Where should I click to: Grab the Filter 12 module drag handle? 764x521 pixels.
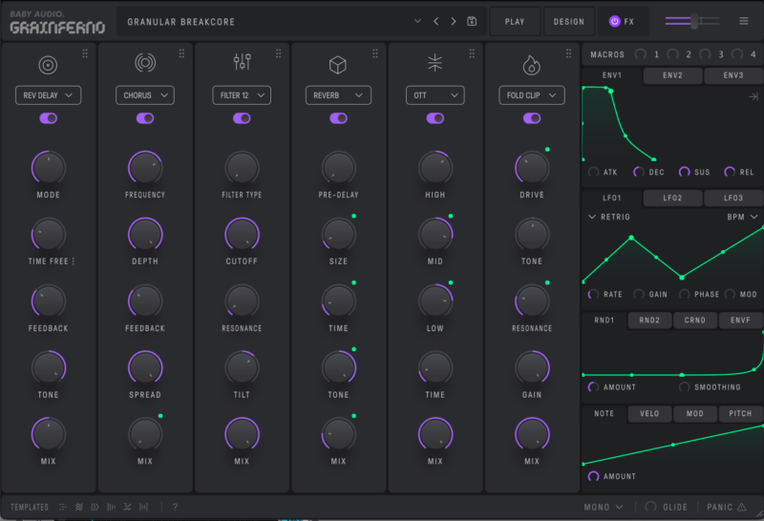pos(278,53)
